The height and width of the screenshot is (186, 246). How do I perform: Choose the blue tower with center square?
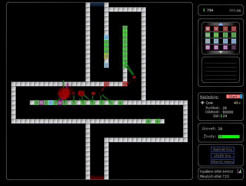(225, 41)
